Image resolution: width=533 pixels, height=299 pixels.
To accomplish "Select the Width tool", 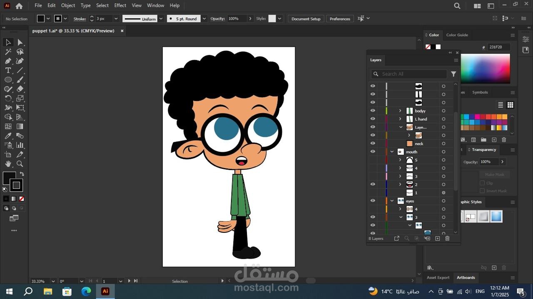I will 8,108.
